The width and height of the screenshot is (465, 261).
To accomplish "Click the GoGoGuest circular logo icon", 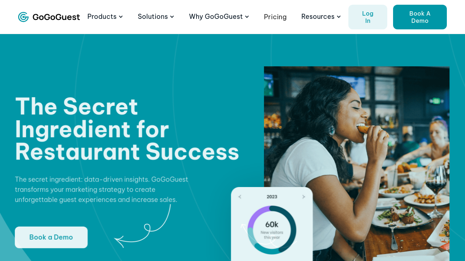I will (x=23, y=17).
